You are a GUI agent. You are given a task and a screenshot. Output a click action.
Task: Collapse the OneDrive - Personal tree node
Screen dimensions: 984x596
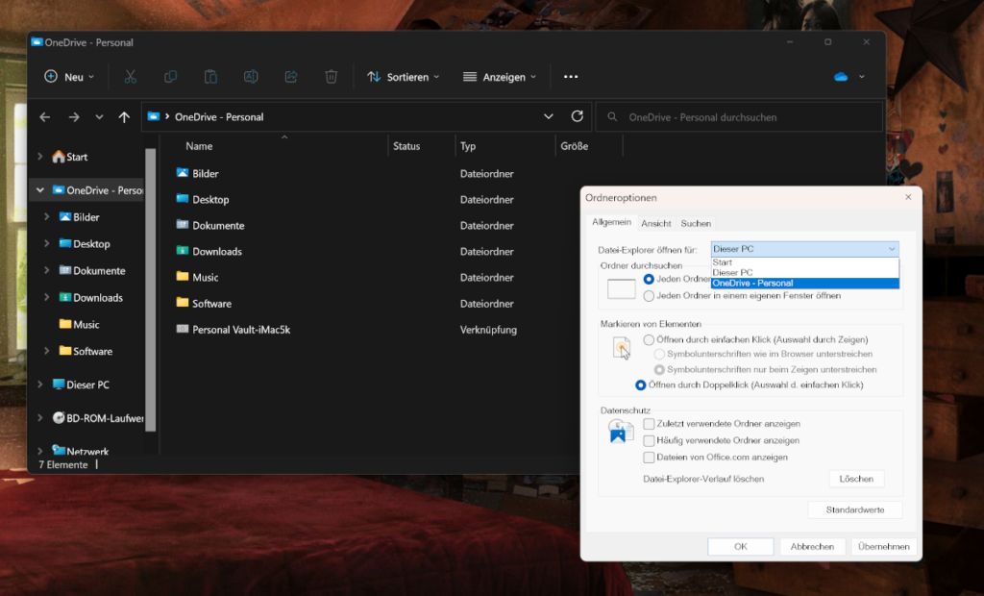[x=40, y=189]
